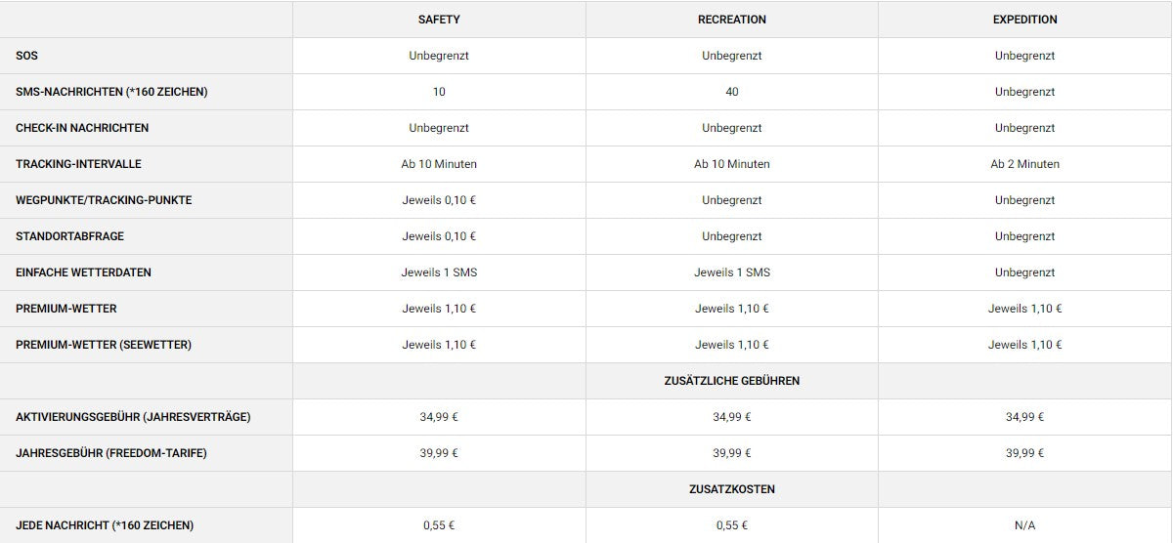1173x543 pixels.
Task: Select the ZUSÄTZLICHE GEBÜHREN section heading
Action: [731, 381]
